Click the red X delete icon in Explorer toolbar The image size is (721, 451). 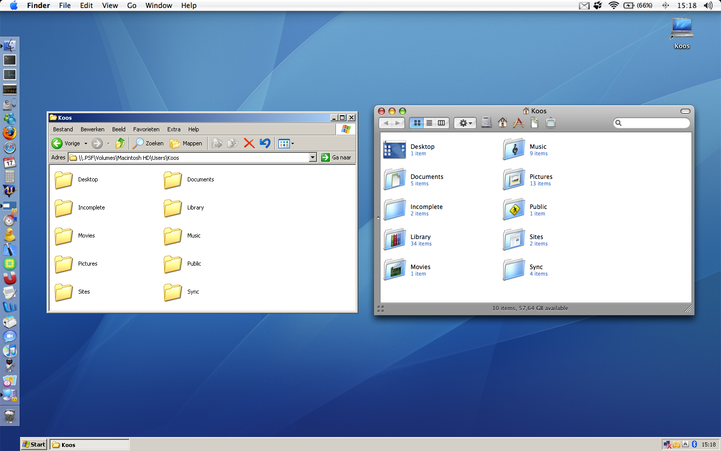(x=249, y=143)
